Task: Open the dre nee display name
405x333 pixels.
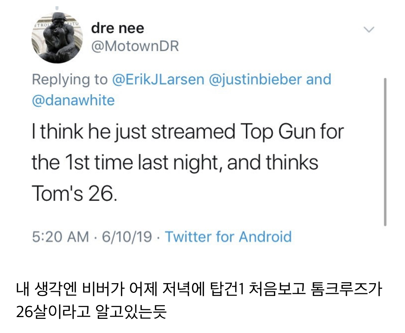Action: [117, 28]
